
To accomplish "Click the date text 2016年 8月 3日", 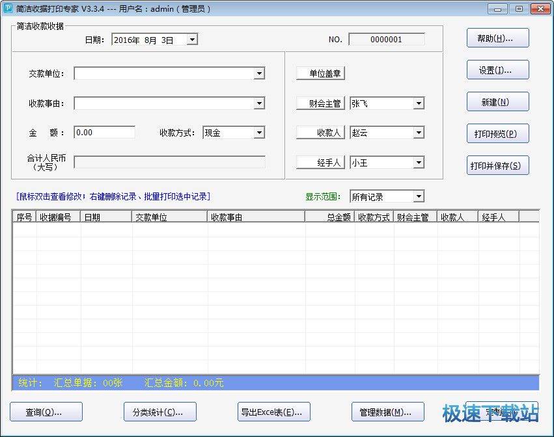I will pos(143,40).
